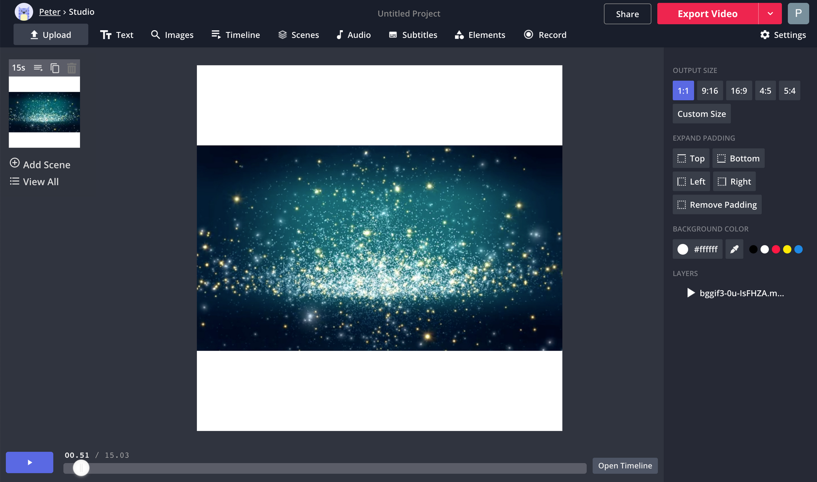Start a Record session
Screen dimensions: 817x482
click(x=545, y=35)
